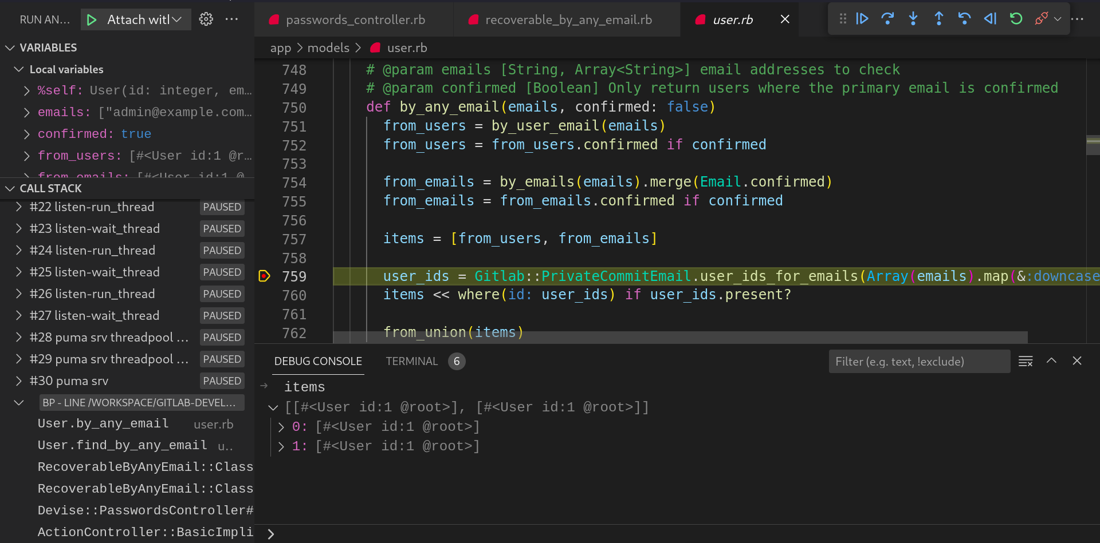This screenshot has width=1100, height=543.
Task: Expand console result element 1
Action: click(281, 446)
